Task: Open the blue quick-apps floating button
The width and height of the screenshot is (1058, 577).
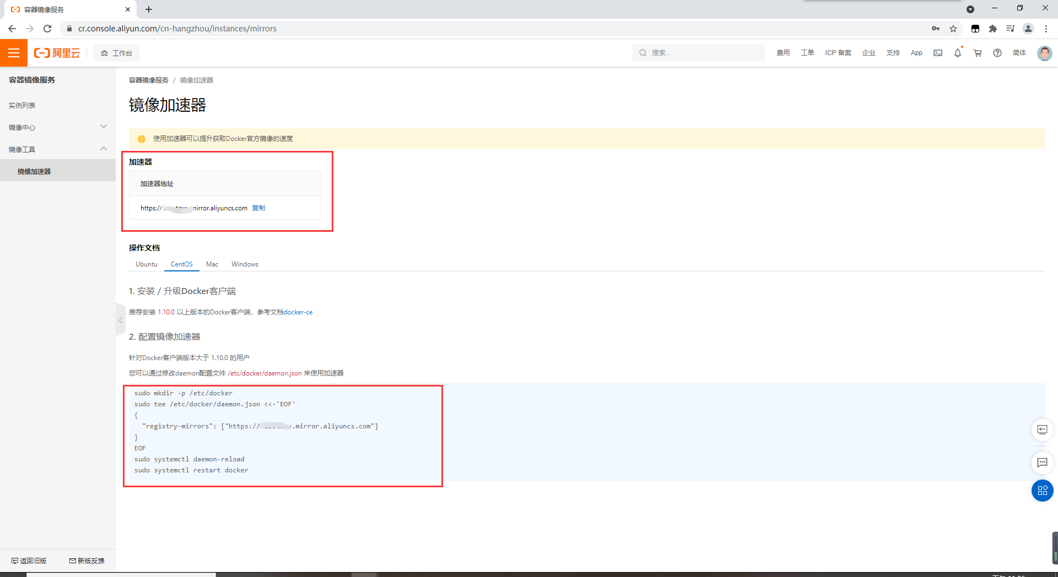Action: click(x=1042, y=491)
